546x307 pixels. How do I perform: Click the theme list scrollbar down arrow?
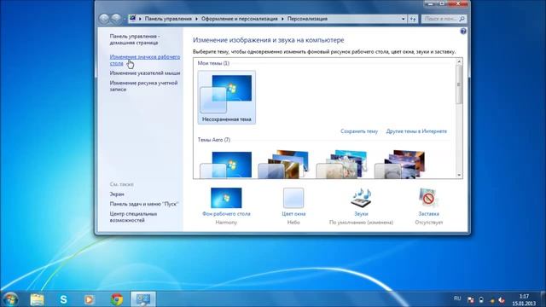[x=459, y=175]
